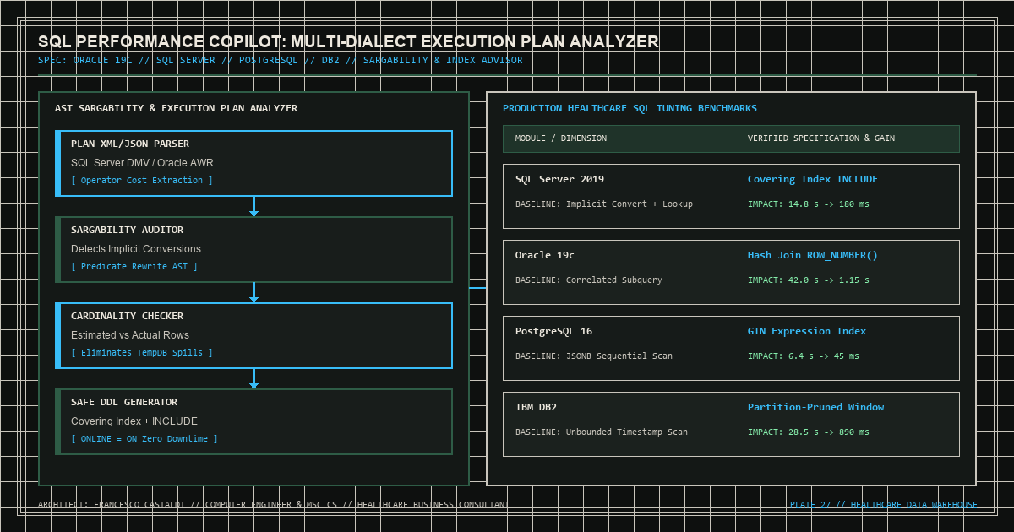
Task: Click the AST SARGABILITY & EXECUTION PLAN ANALYZER heading
Action: 176,108
